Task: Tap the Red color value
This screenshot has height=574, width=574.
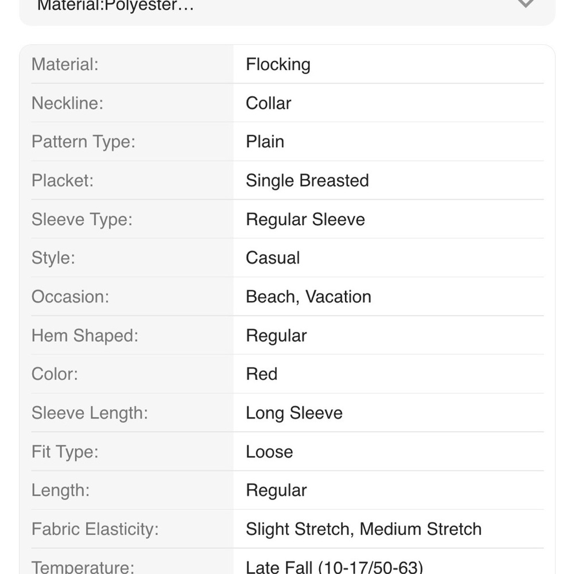Action: coord(261,374)
